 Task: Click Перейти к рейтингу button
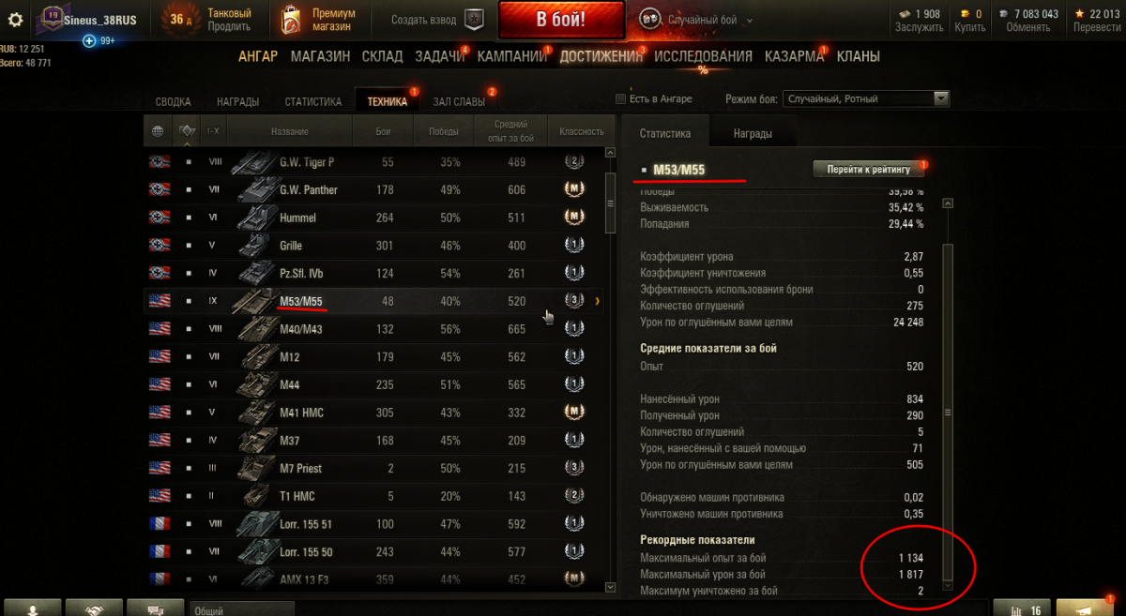(x=869, y=169)
